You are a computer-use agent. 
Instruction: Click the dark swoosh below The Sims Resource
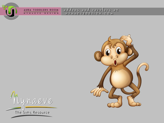coord(31,116)
